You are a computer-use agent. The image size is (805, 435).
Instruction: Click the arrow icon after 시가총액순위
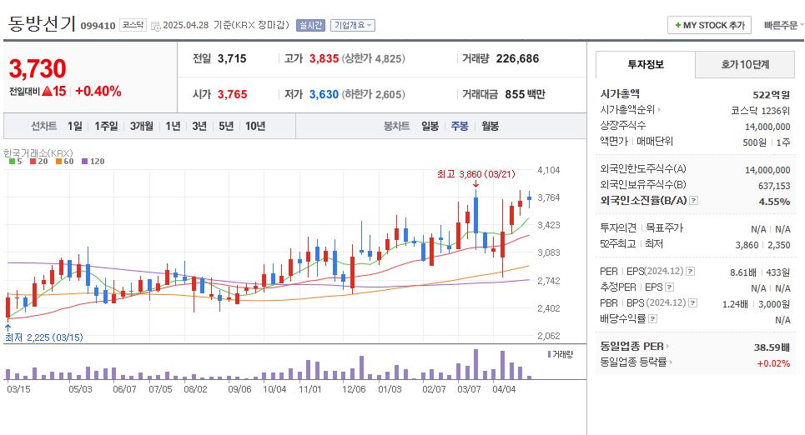(x=659, y=110)
